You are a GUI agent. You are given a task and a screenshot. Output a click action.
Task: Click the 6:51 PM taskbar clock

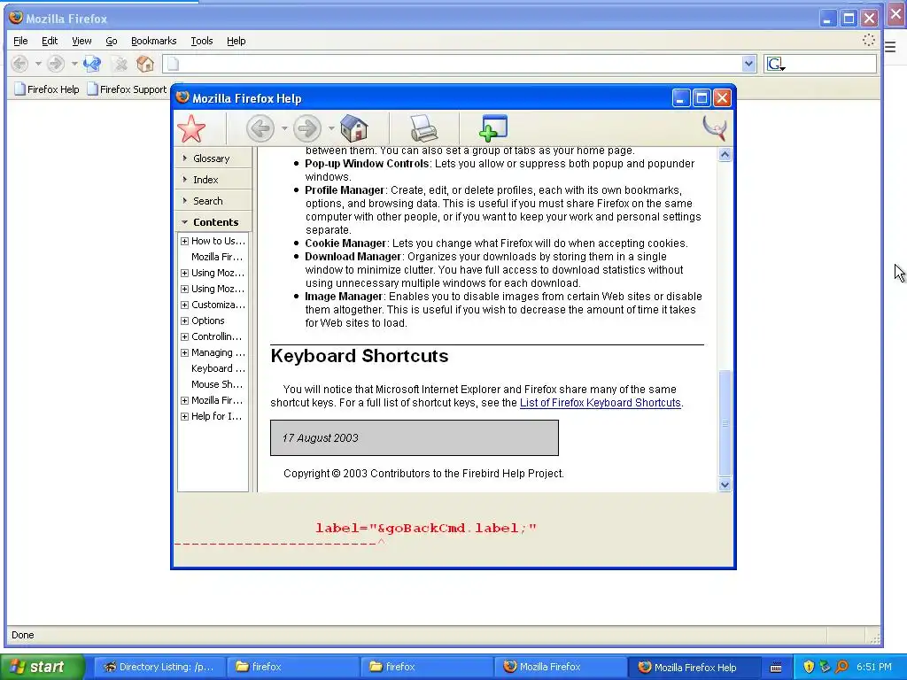tap(873, 667)
